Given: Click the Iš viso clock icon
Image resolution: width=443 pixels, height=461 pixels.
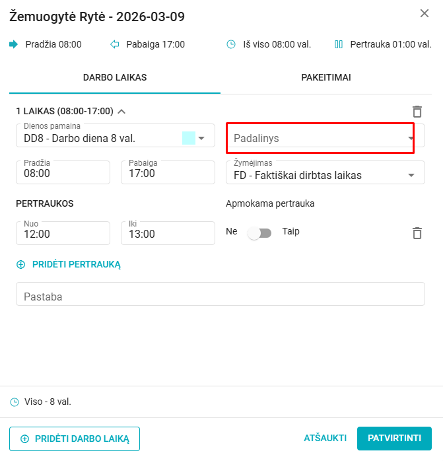Looking at the screenshot, I should pyautogui.click(x=231, y=44).
